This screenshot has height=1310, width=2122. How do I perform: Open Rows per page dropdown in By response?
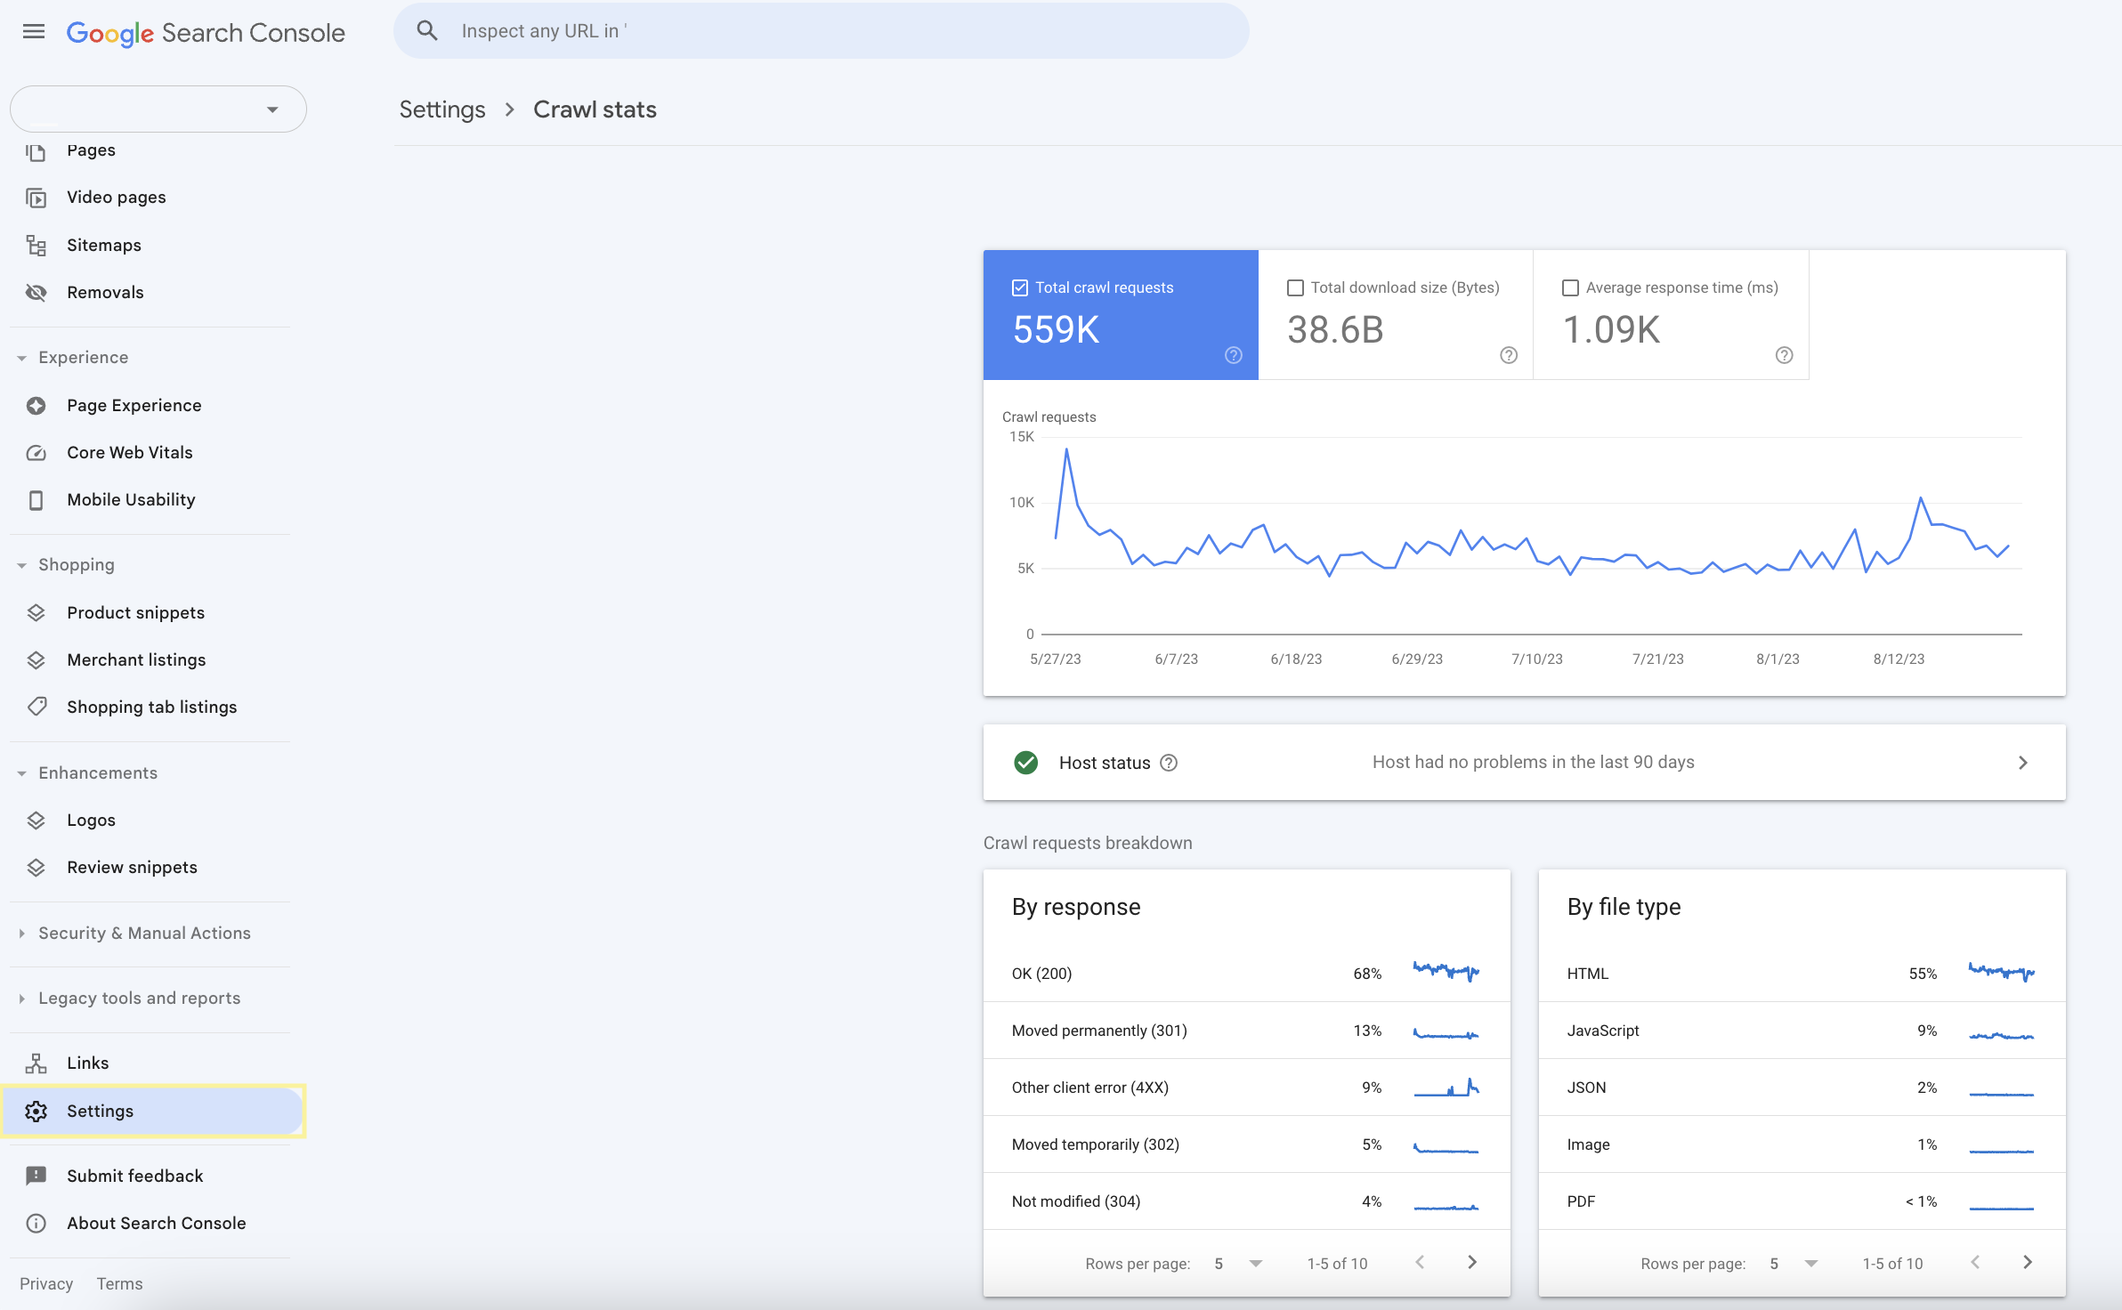coord(1239,1264)
